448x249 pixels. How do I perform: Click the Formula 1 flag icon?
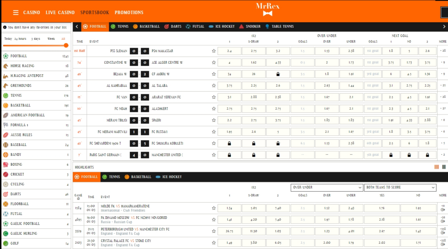coord(6,125)
